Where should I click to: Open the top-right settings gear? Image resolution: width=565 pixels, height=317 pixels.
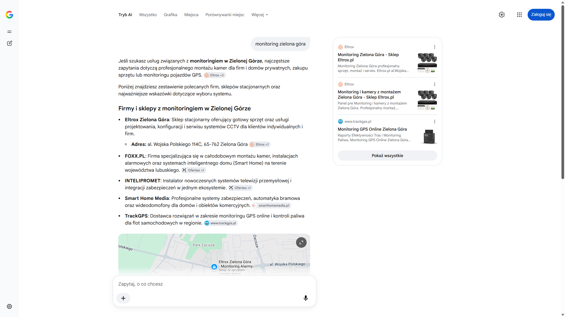click(x=502, y=15)
